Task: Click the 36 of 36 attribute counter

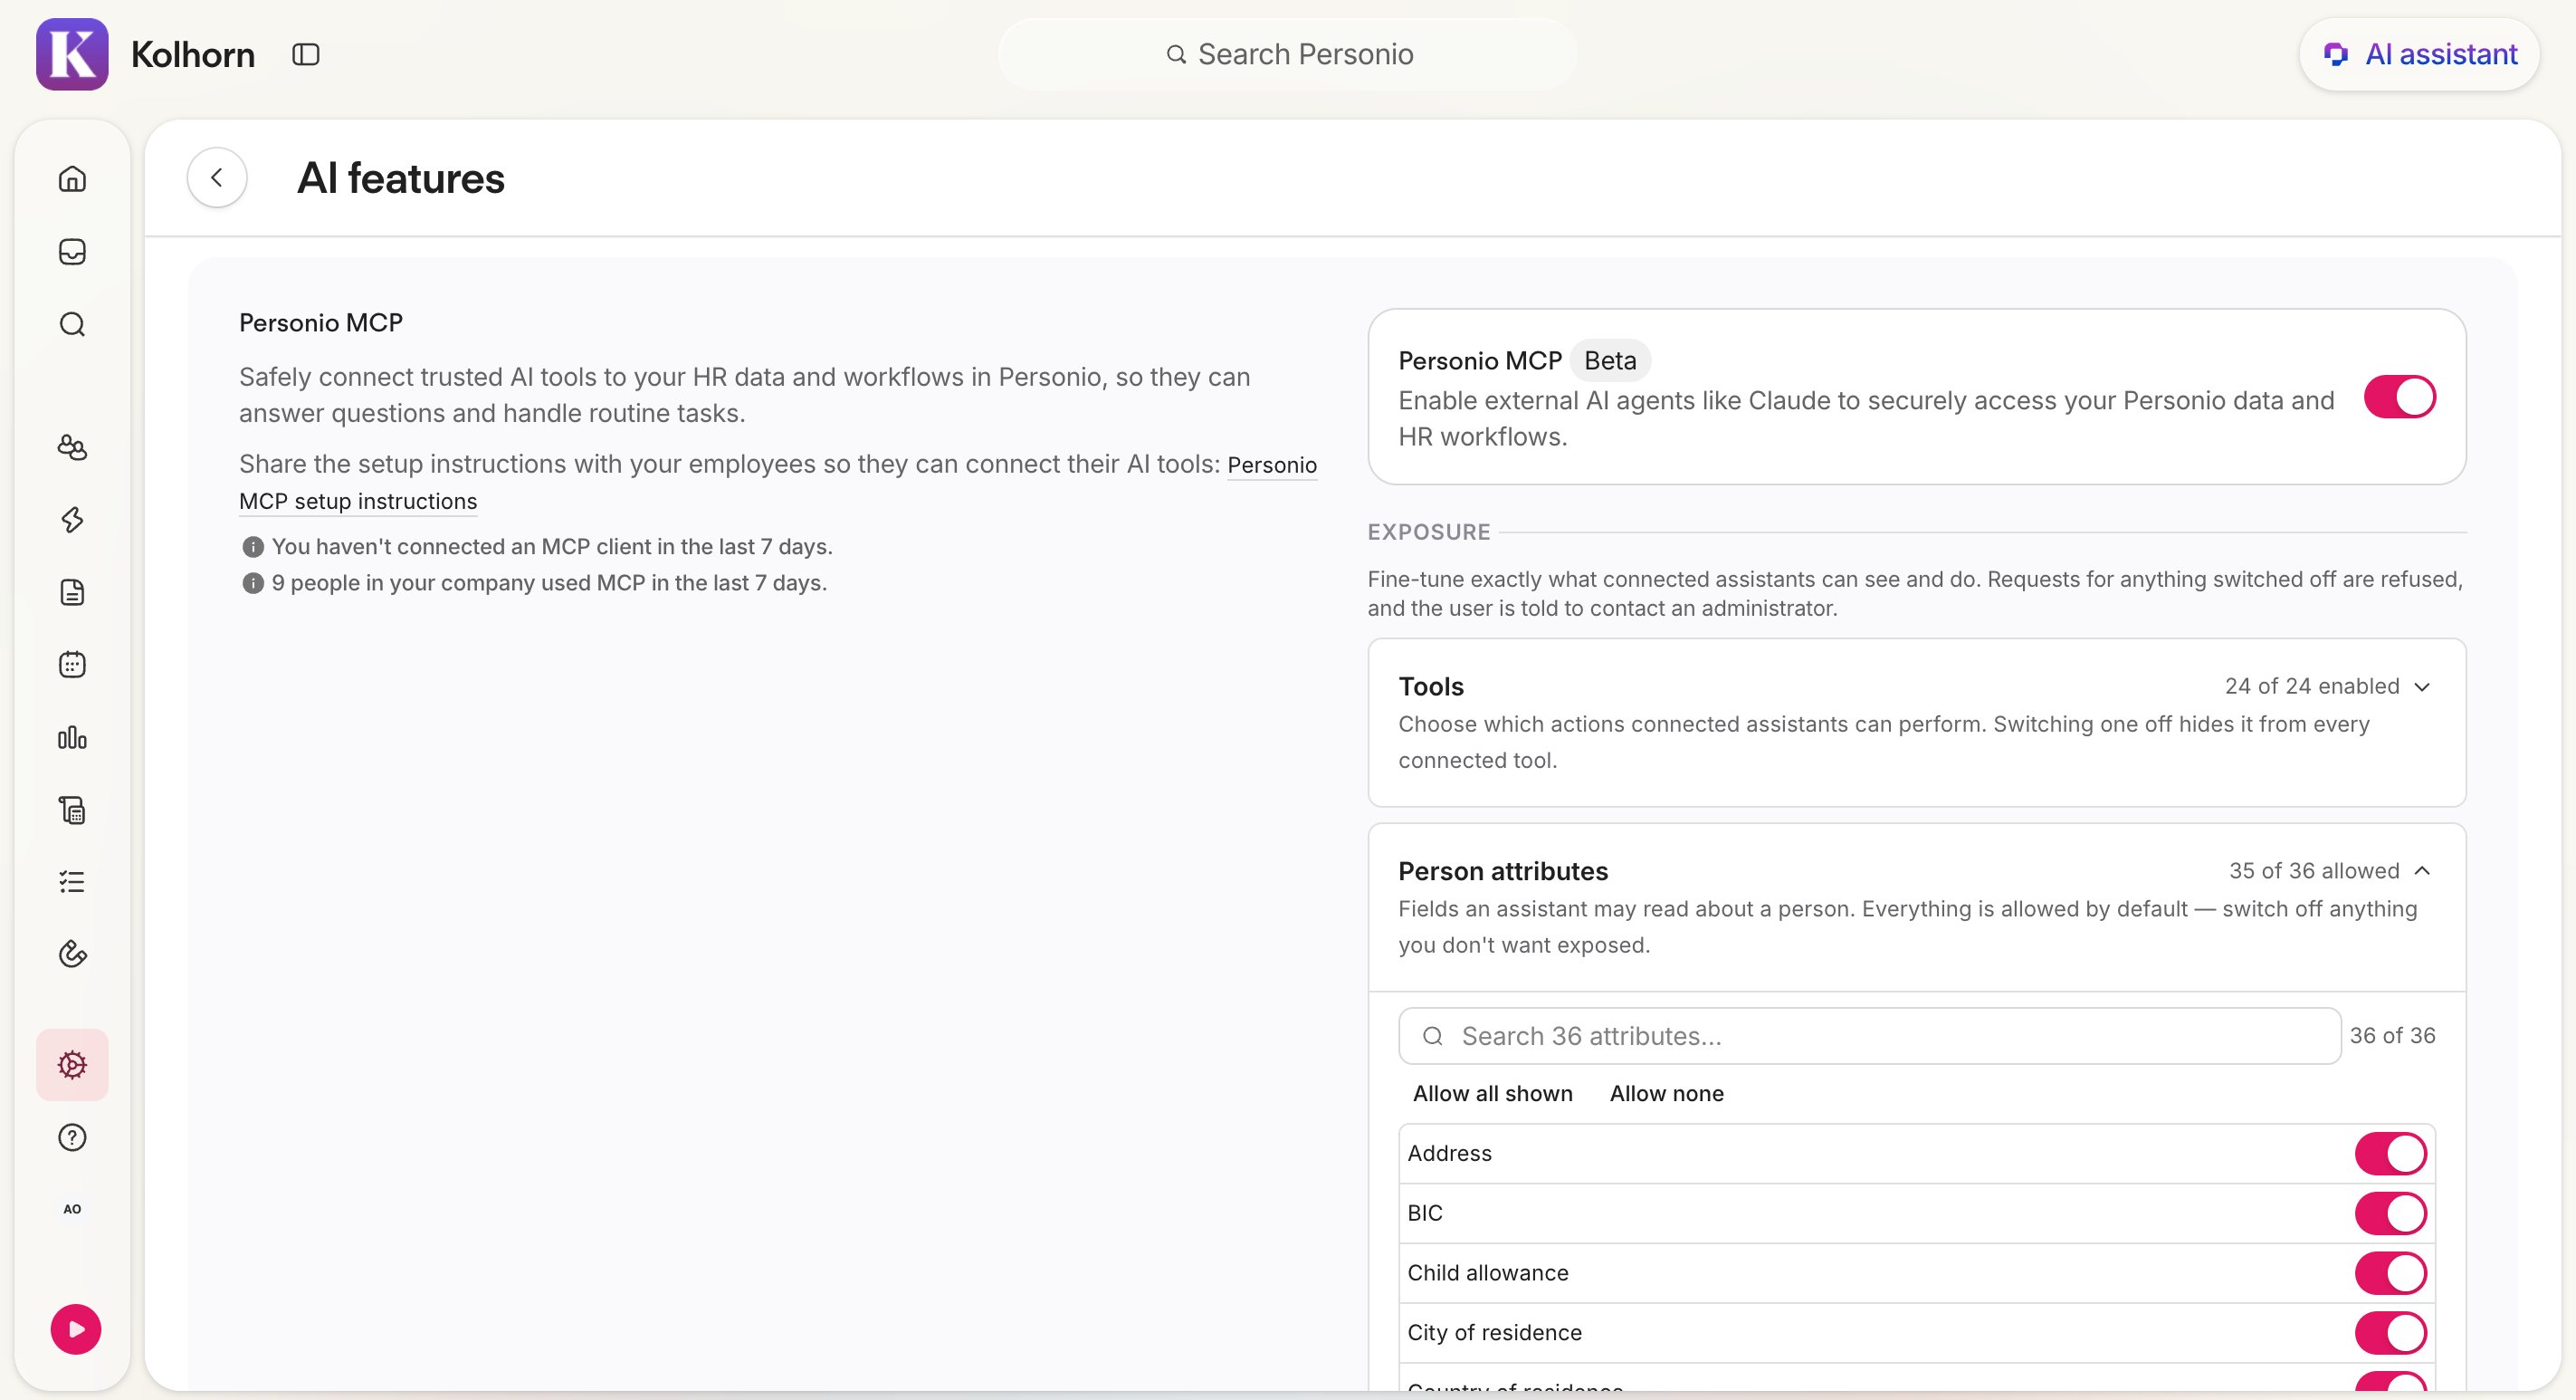Action: coord(2393,1036)
